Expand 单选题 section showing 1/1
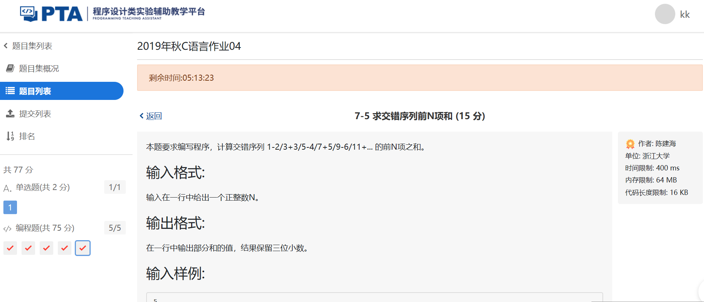 [114, 187]
